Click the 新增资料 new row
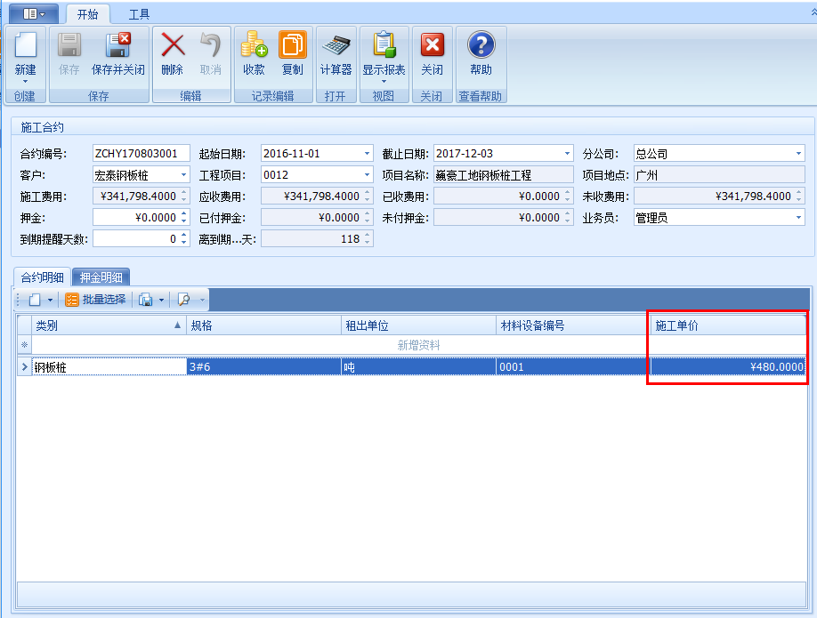 point(418,345)
